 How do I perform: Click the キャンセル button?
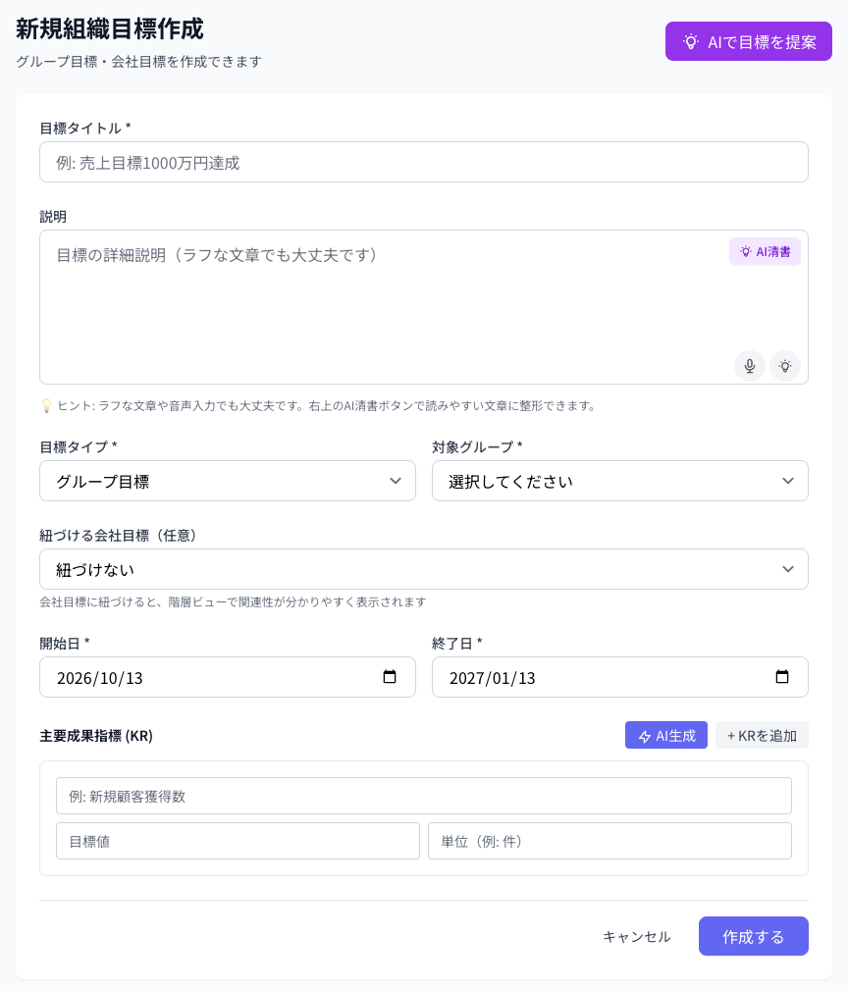(636, 936)
